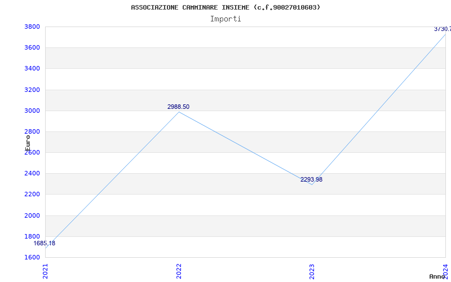Screen dimensions: 451x282
Task: Click the 2024 x-axis year label
Action: point(445,271)
